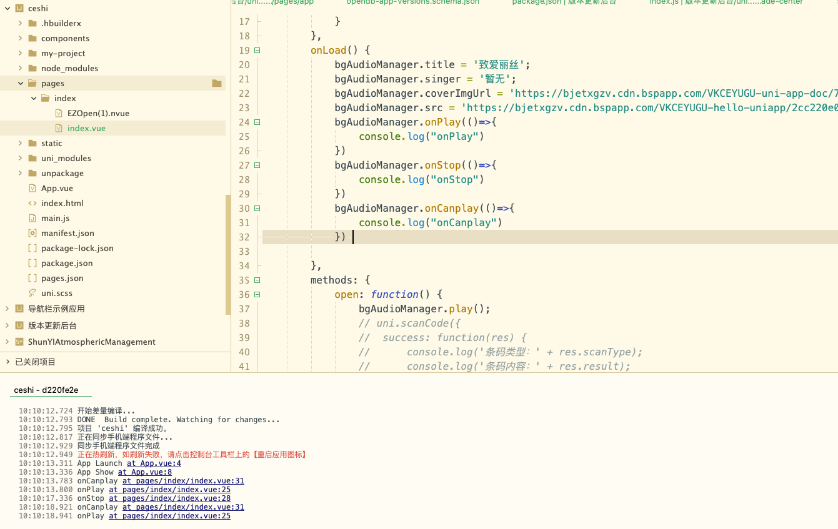Click the folder icon right of pages row

[216, 83]
